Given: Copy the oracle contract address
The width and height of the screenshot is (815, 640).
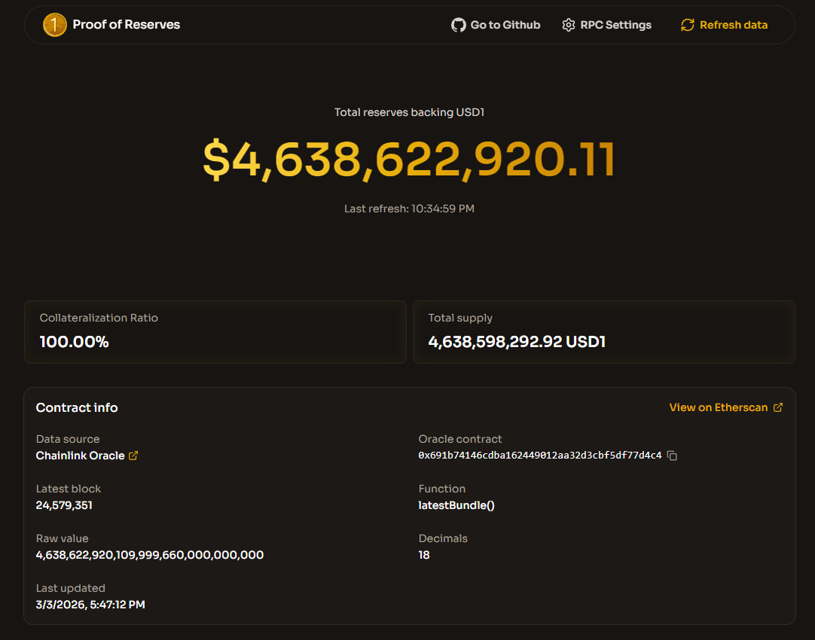Looking at the screenshot, I should click(x=673, y=456).
